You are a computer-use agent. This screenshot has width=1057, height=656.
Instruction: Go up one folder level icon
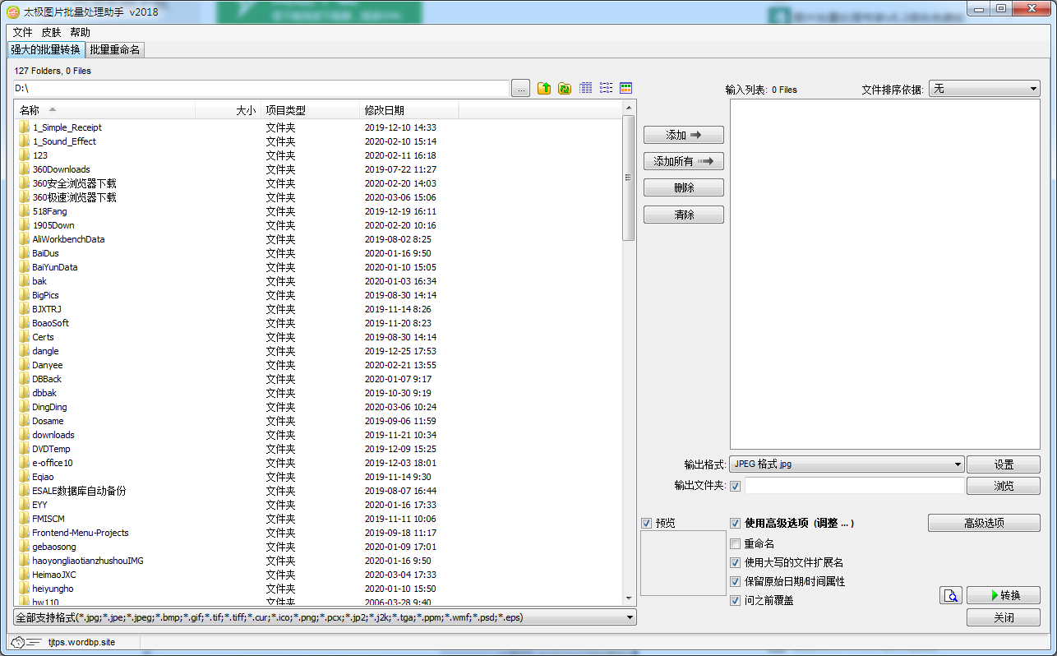(x=544, y=88)
